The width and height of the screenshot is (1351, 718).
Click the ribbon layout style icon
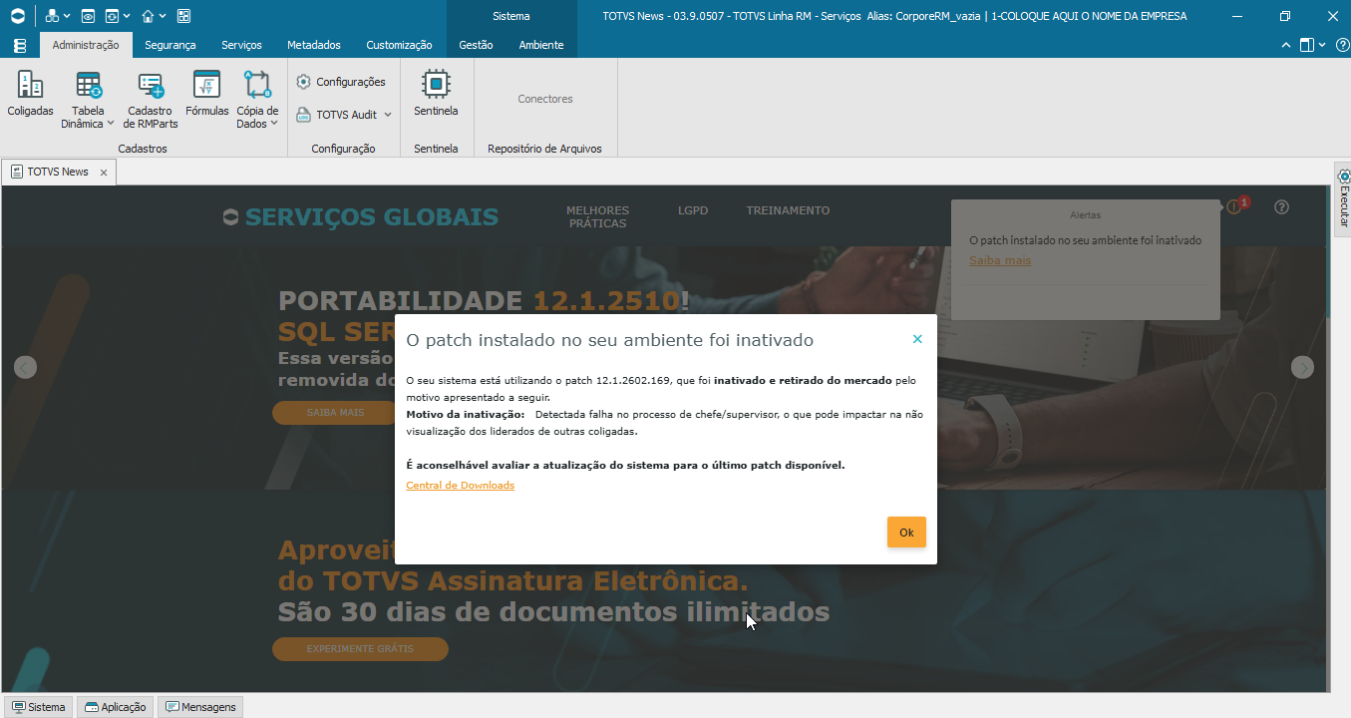click(1307, 45)
